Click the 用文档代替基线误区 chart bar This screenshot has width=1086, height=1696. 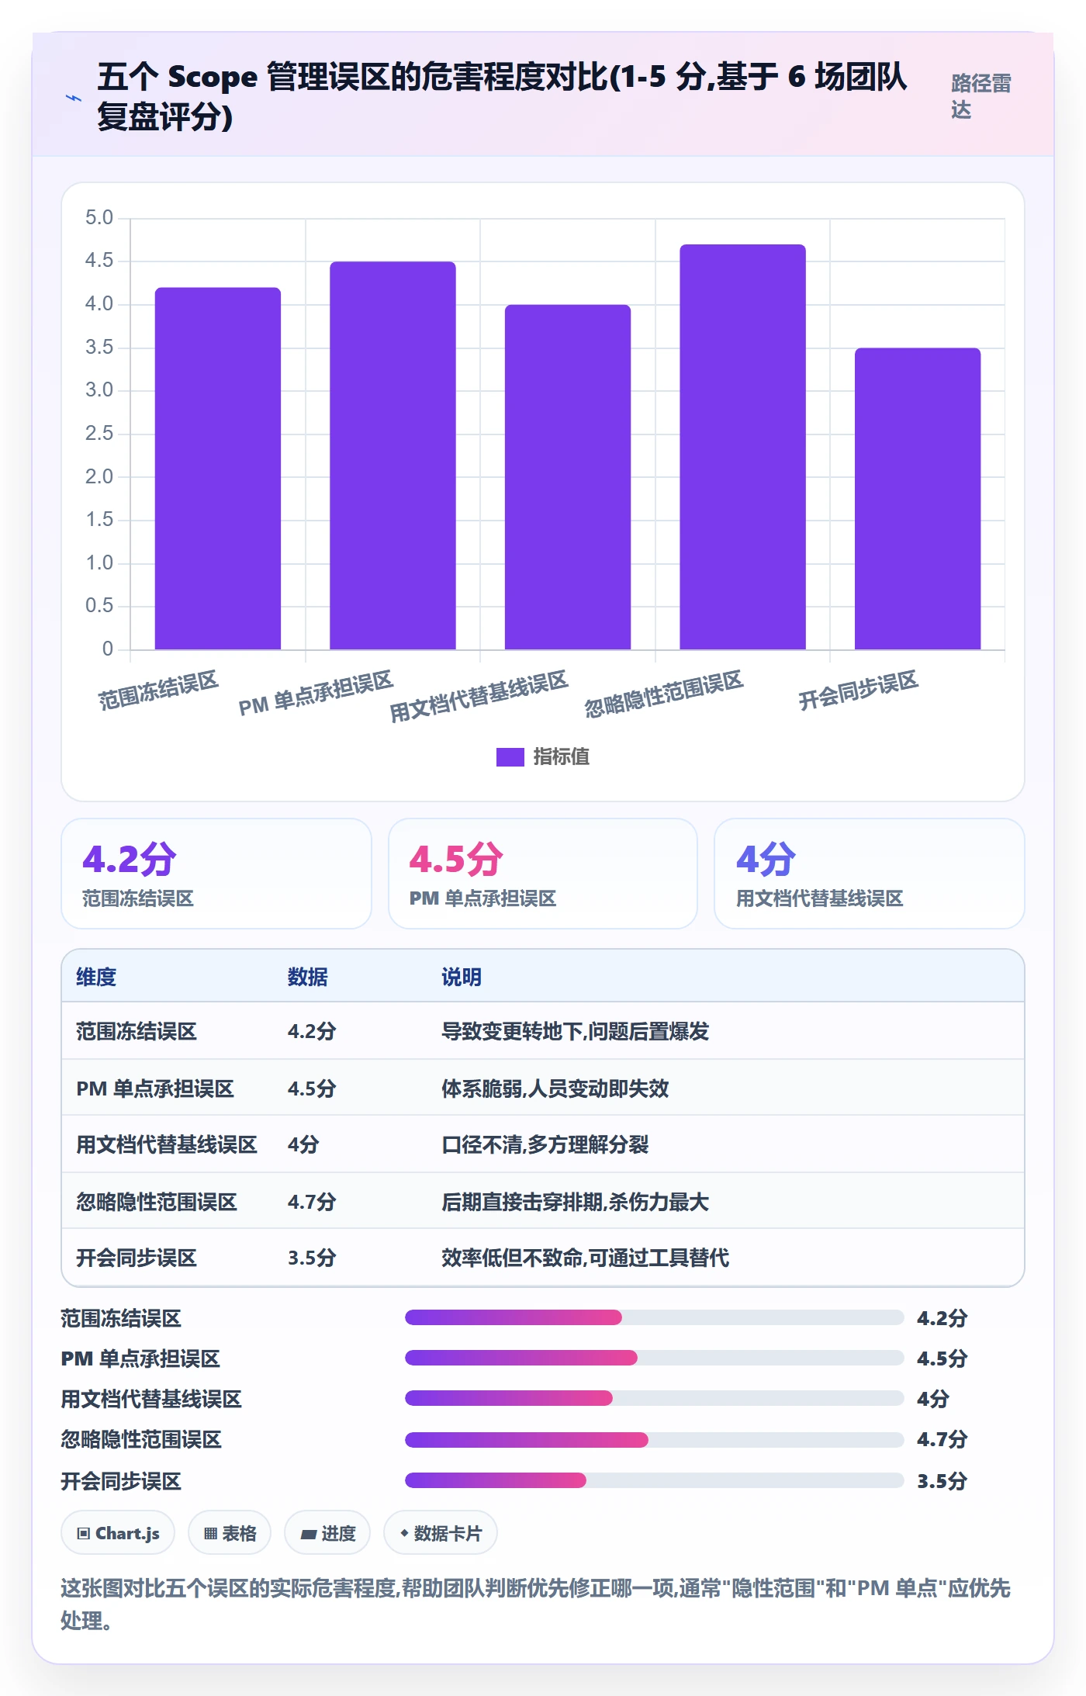tap(568, 477)
